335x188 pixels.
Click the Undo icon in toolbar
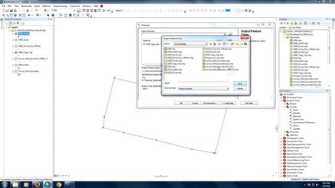point(37,10)
